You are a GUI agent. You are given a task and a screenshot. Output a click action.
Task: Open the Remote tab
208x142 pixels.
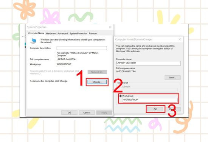tap(93, 34)
